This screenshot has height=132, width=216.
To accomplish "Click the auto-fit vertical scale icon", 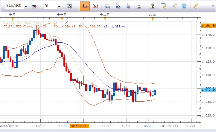I will (x=153, y=6).
